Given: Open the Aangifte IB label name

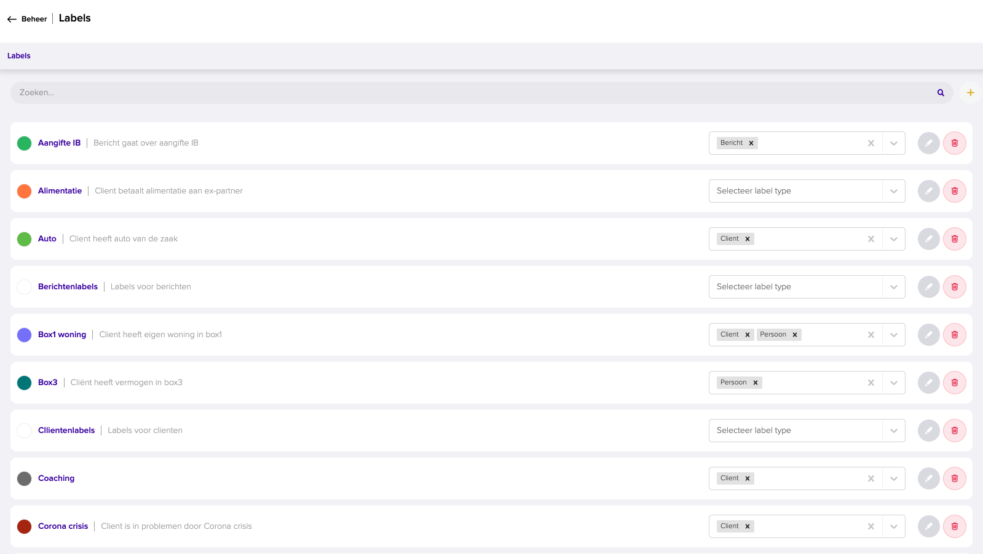Looking at the screenshot, I should click(59, 143).
